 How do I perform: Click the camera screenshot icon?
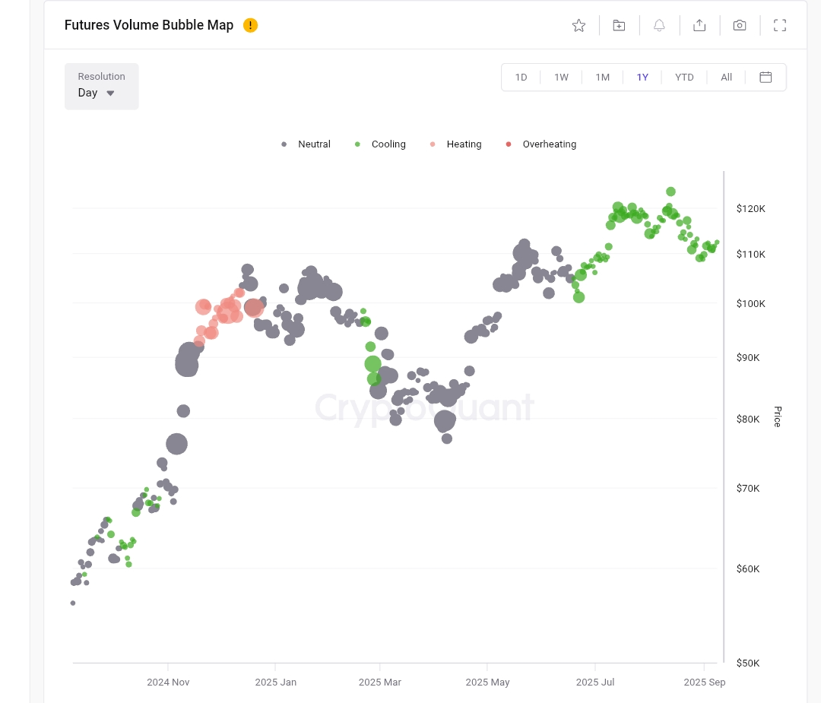739,25
